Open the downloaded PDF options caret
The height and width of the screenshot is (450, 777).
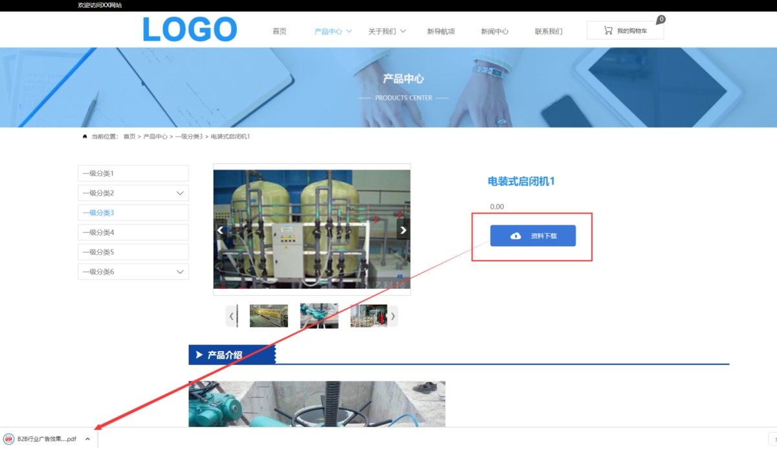[x=87, y=439]
